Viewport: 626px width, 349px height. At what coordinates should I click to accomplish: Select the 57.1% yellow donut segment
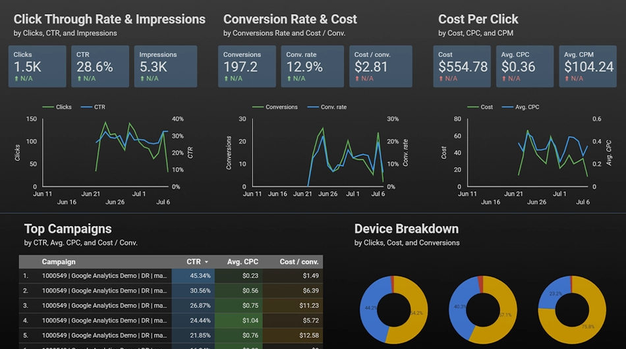[506, 315]
